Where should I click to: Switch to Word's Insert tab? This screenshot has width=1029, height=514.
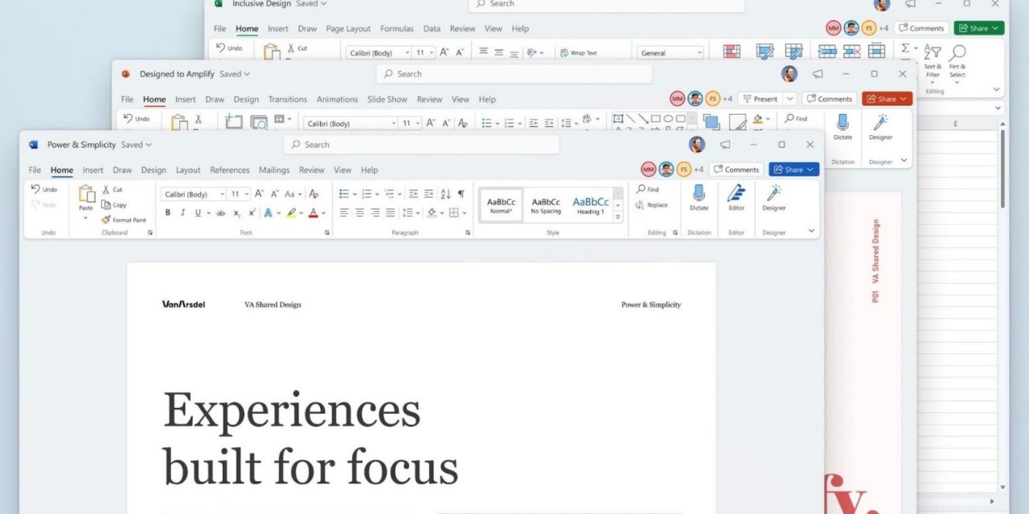(x=92, y=170)
